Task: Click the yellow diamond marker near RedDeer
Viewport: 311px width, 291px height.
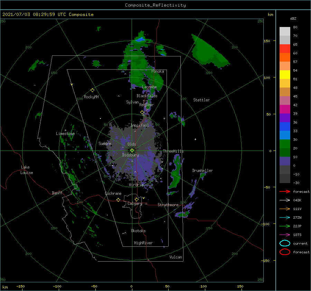Action: point(142,112)
